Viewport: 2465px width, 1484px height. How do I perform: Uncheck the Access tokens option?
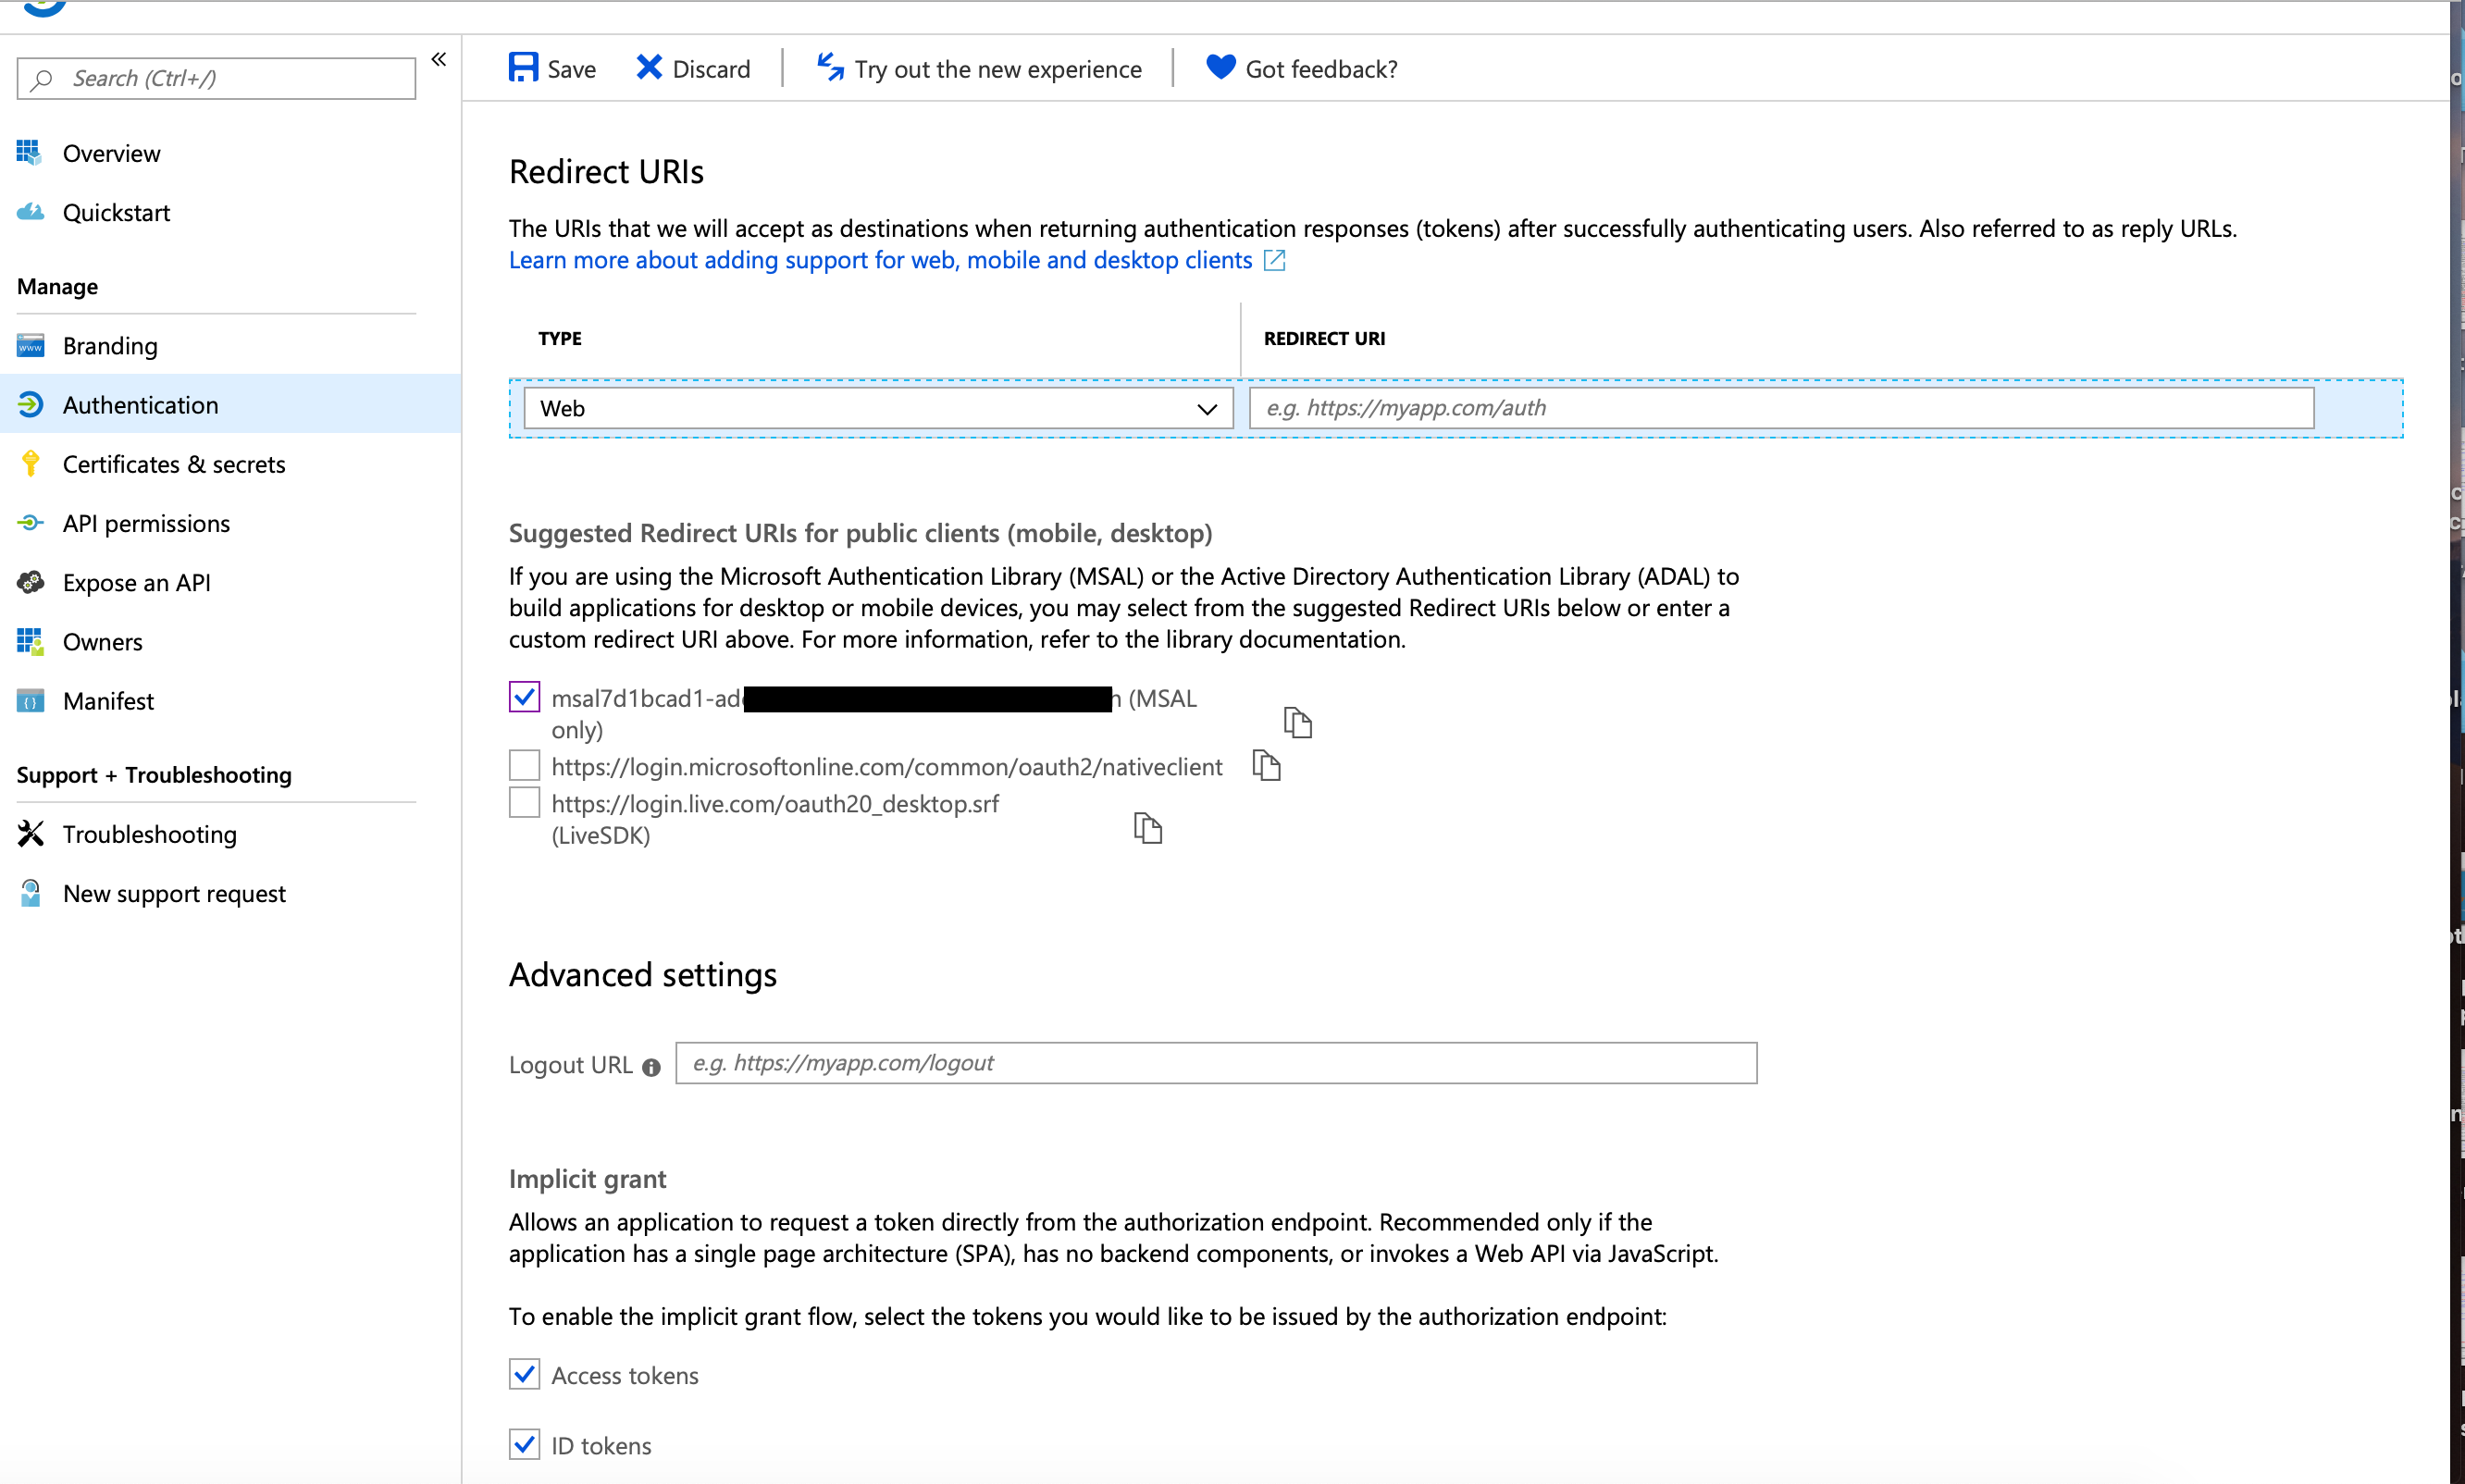tap(524, 1374)
